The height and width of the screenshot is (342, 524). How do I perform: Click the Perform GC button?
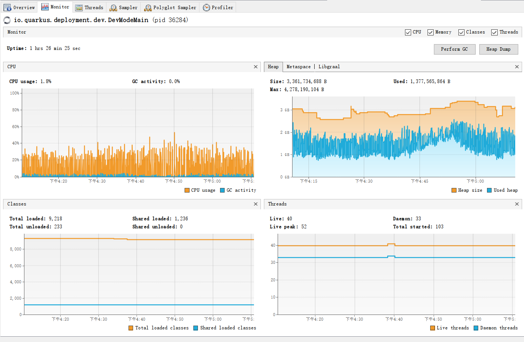[x=455, y=49]
